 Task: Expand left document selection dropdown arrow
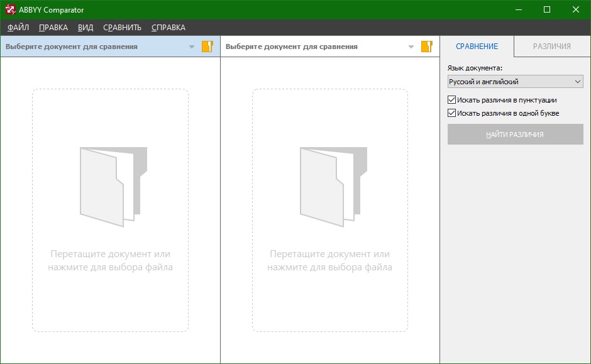coord(192,47)
